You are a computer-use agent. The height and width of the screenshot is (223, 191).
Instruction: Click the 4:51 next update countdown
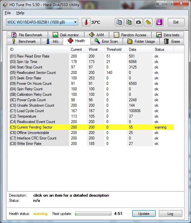click(118, 214)
